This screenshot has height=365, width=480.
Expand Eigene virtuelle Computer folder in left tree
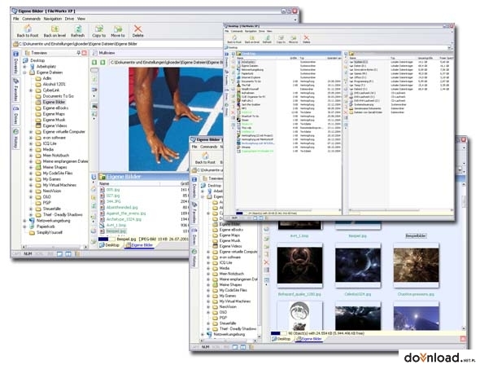point(31,132)
